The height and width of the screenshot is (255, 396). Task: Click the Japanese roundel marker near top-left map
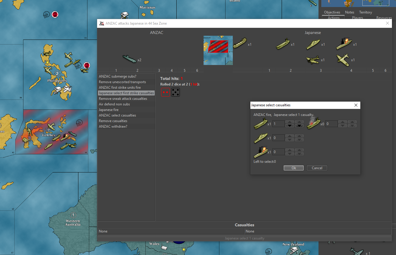coord(55,14)
